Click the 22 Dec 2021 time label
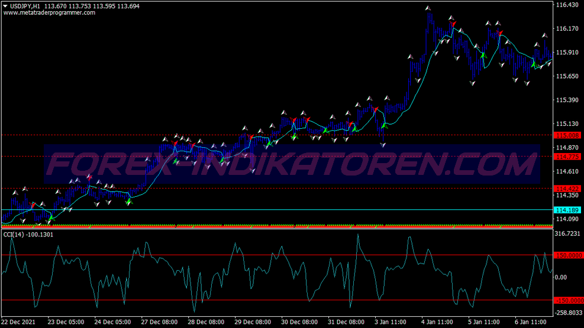 18,322
